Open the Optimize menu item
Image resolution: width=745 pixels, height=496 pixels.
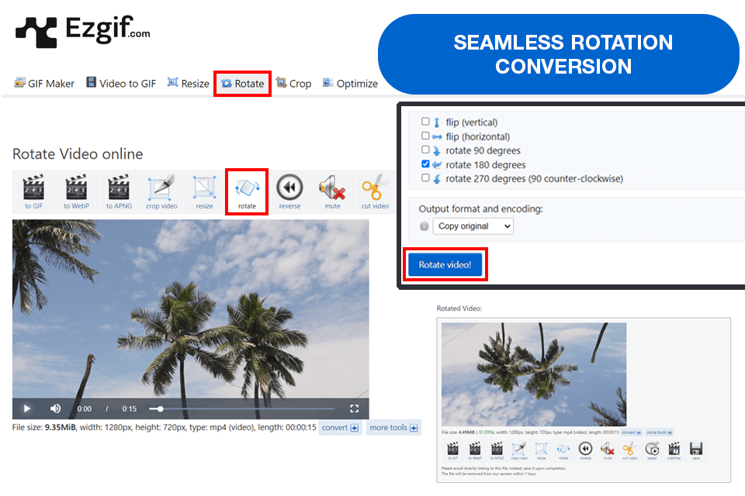[x=350, y=84]
